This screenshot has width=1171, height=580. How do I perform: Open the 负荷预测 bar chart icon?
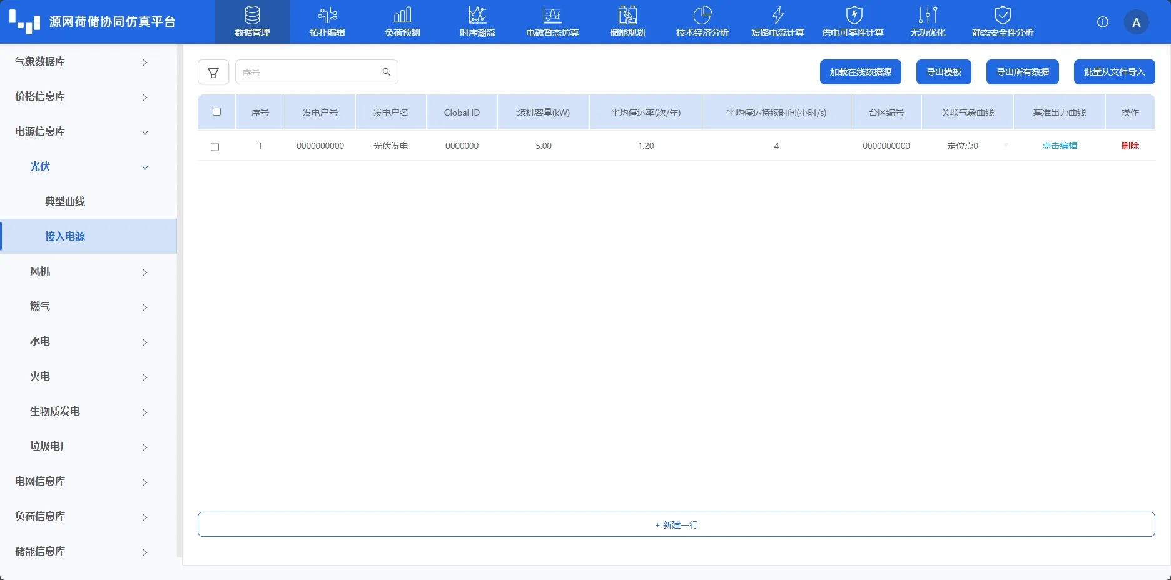(x=402, y=15)
